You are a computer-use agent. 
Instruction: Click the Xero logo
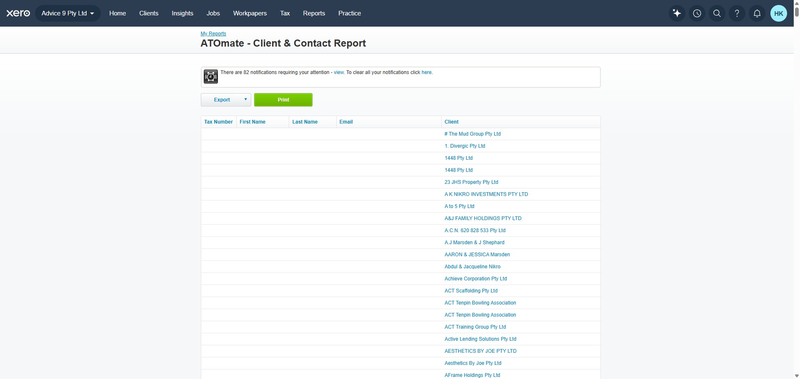[x=18, y=13]
